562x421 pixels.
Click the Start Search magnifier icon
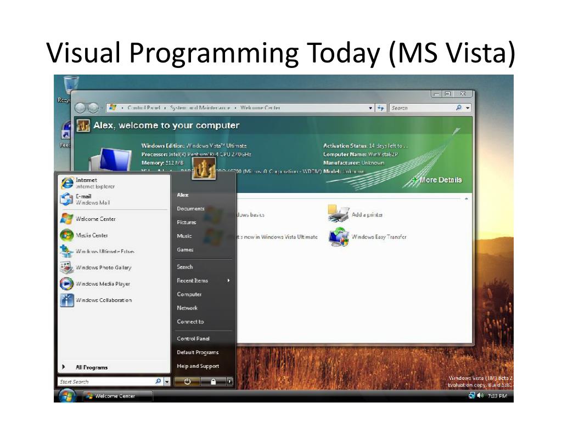coord(158,382)
